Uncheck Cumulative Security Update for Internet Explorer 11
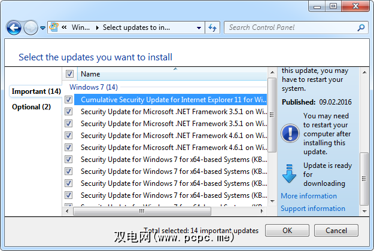This screenshot has height=251, width=374. [x=69, y=99]
